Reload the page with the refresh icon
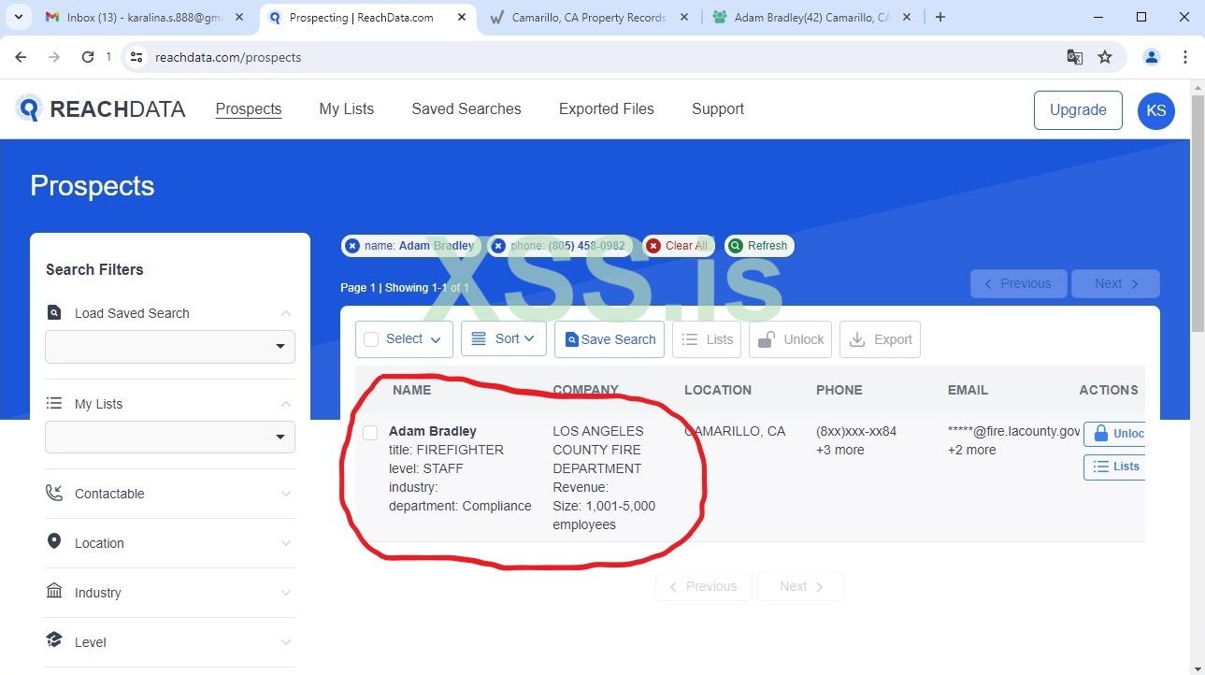Viewport: 1205px width, 675px height. (x=88, y=57)
